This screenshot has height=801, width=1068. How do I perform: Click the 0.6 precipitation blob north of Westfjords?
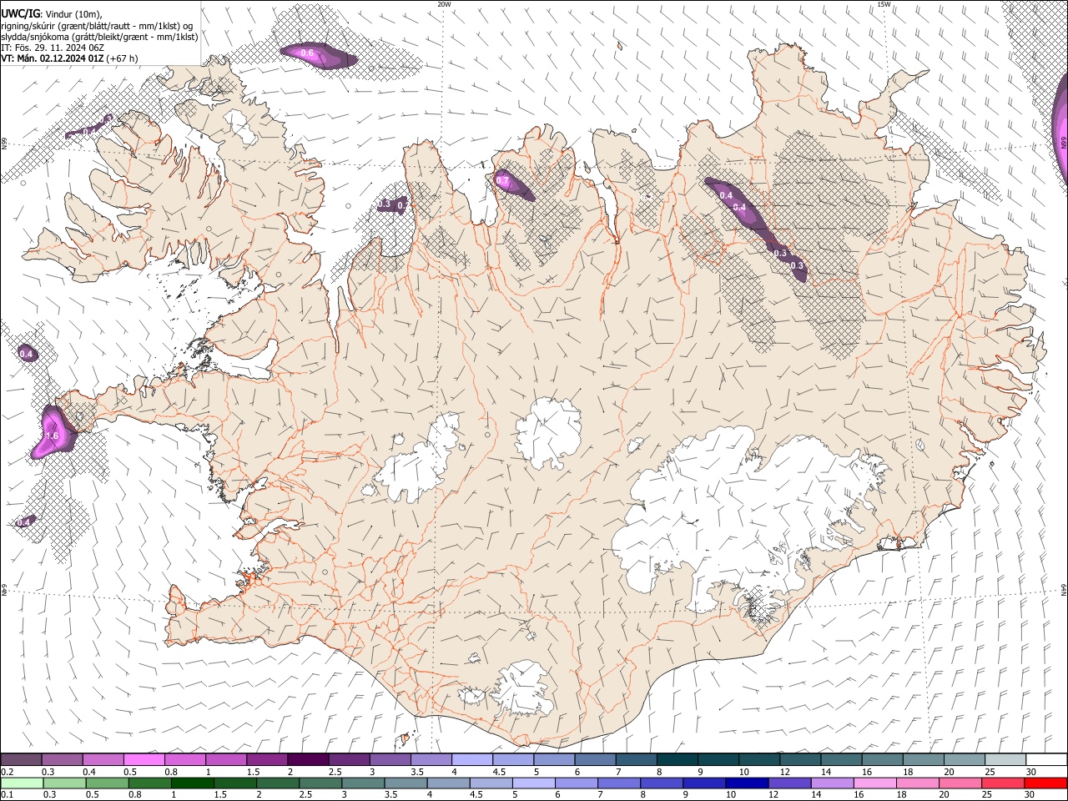point(318,55)
